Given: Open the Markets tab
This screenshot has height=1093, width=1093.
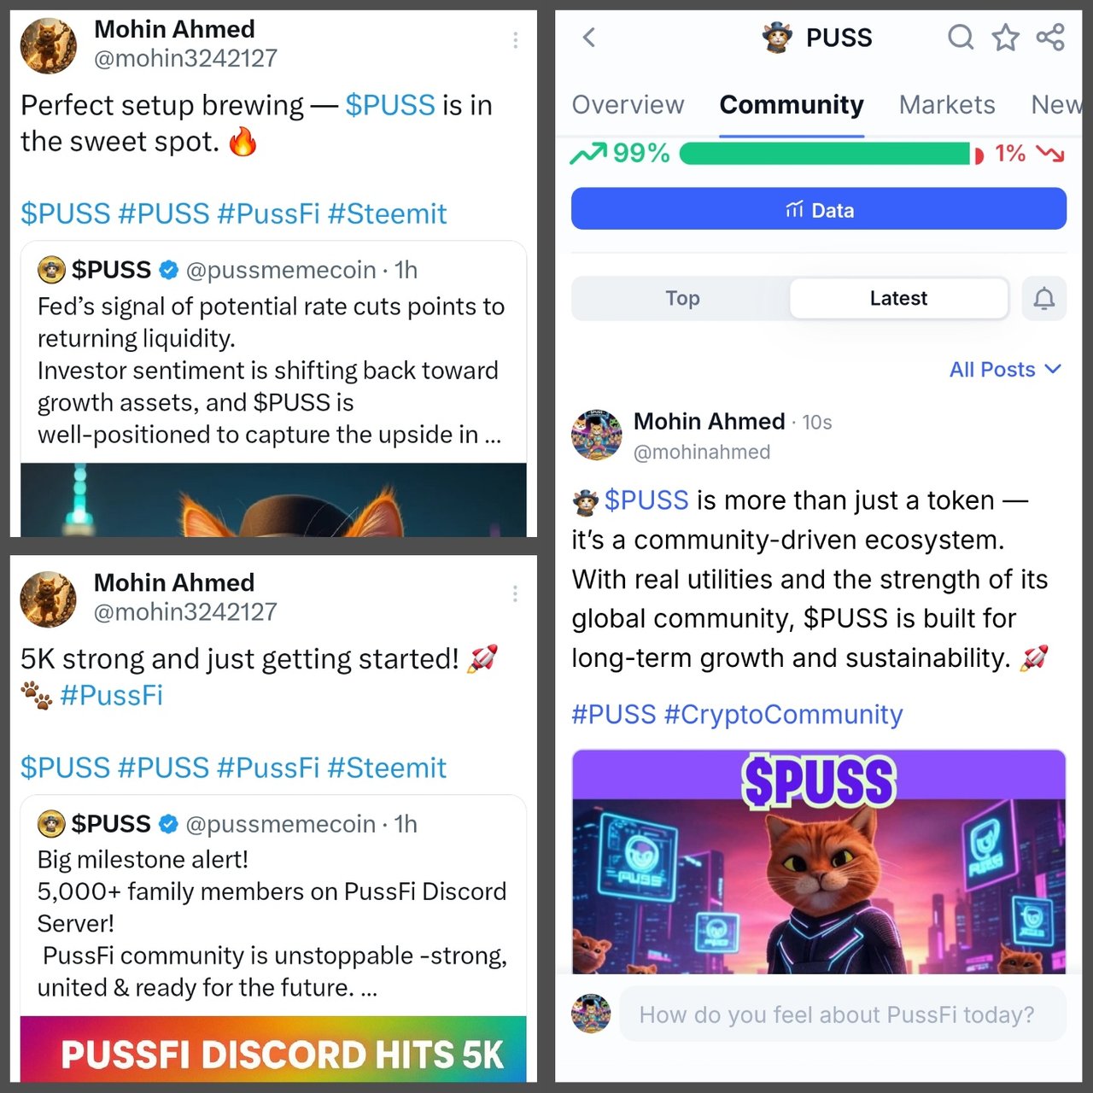Looking at the screenshot, I should pyautogui.click(x=947, y=104).
